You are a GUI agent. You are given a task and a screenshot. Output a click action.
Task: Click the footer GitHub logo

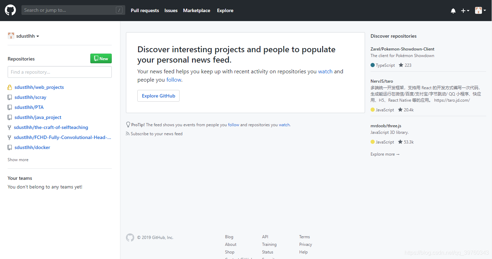130,238
